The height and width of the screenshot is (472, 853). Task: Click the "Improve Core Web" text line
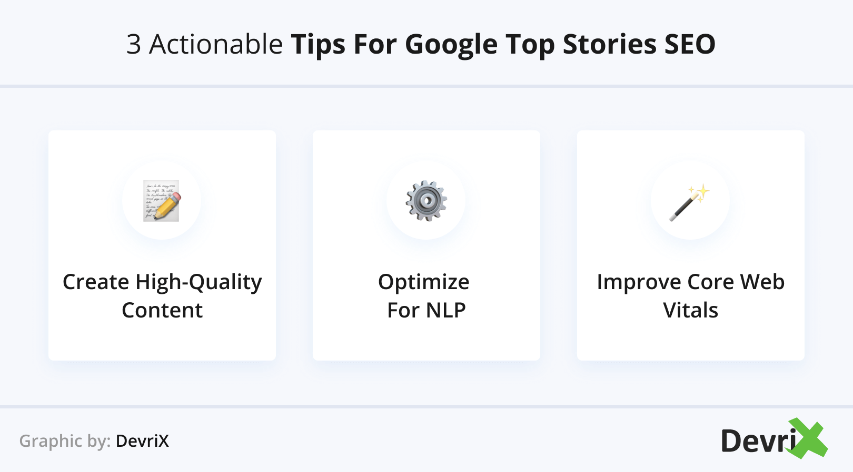690,282
